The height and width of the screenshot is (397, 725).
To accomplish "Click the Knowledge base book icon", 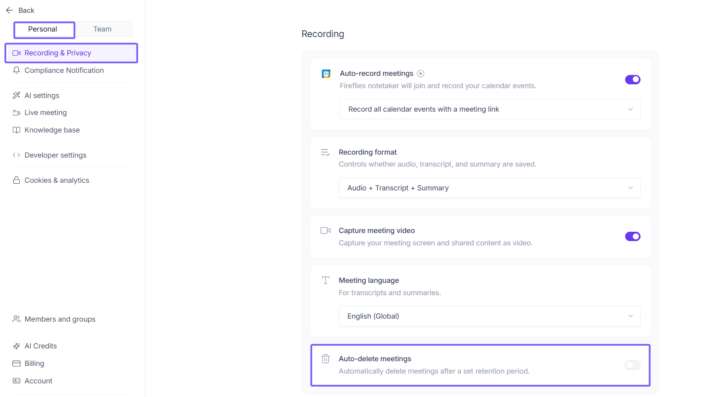I will click(17, 130).
